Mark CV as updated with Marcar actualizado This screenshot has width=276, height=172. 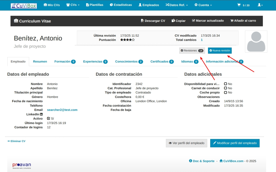[x=208, y=21]
